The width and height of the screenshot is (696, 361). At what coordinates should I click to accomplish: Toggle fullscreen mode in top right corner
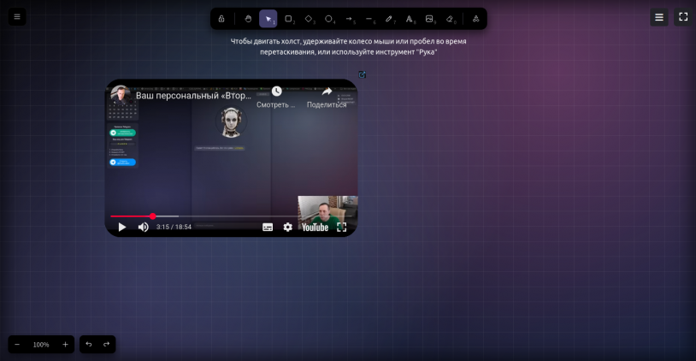click(683, 17)
